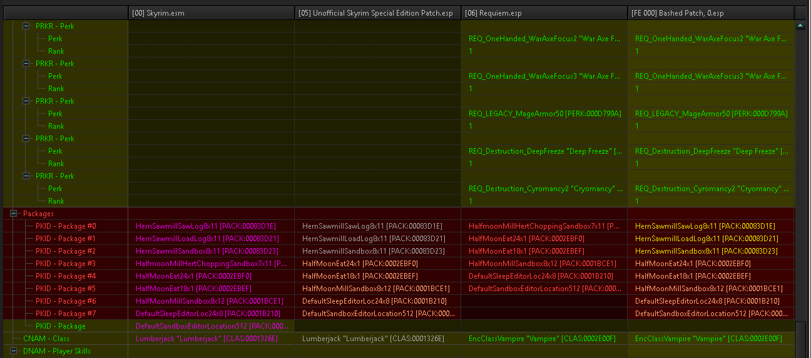The image size is (811, 358).
Task: Collapse PRKR group holding REQ_Destruction_Cyromancy2
Action: click(26, 176)
